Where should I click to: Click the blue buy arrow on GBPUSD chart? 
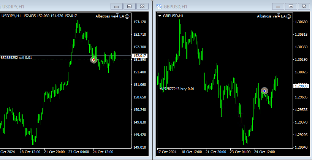coord(264,91)
